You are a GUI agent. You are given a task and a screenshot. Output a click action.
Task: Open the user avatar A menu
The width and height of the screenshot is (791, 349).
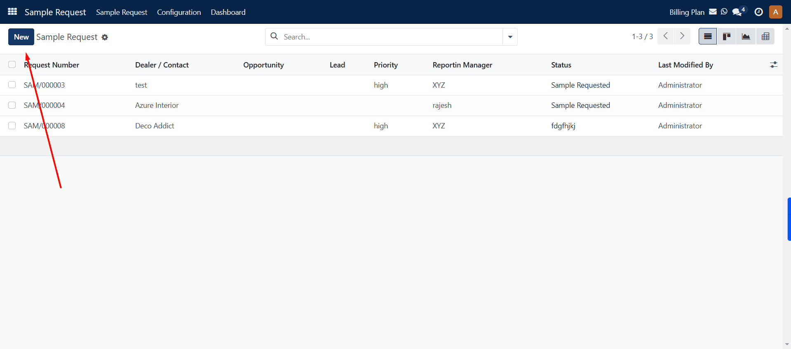coord(775,12)
